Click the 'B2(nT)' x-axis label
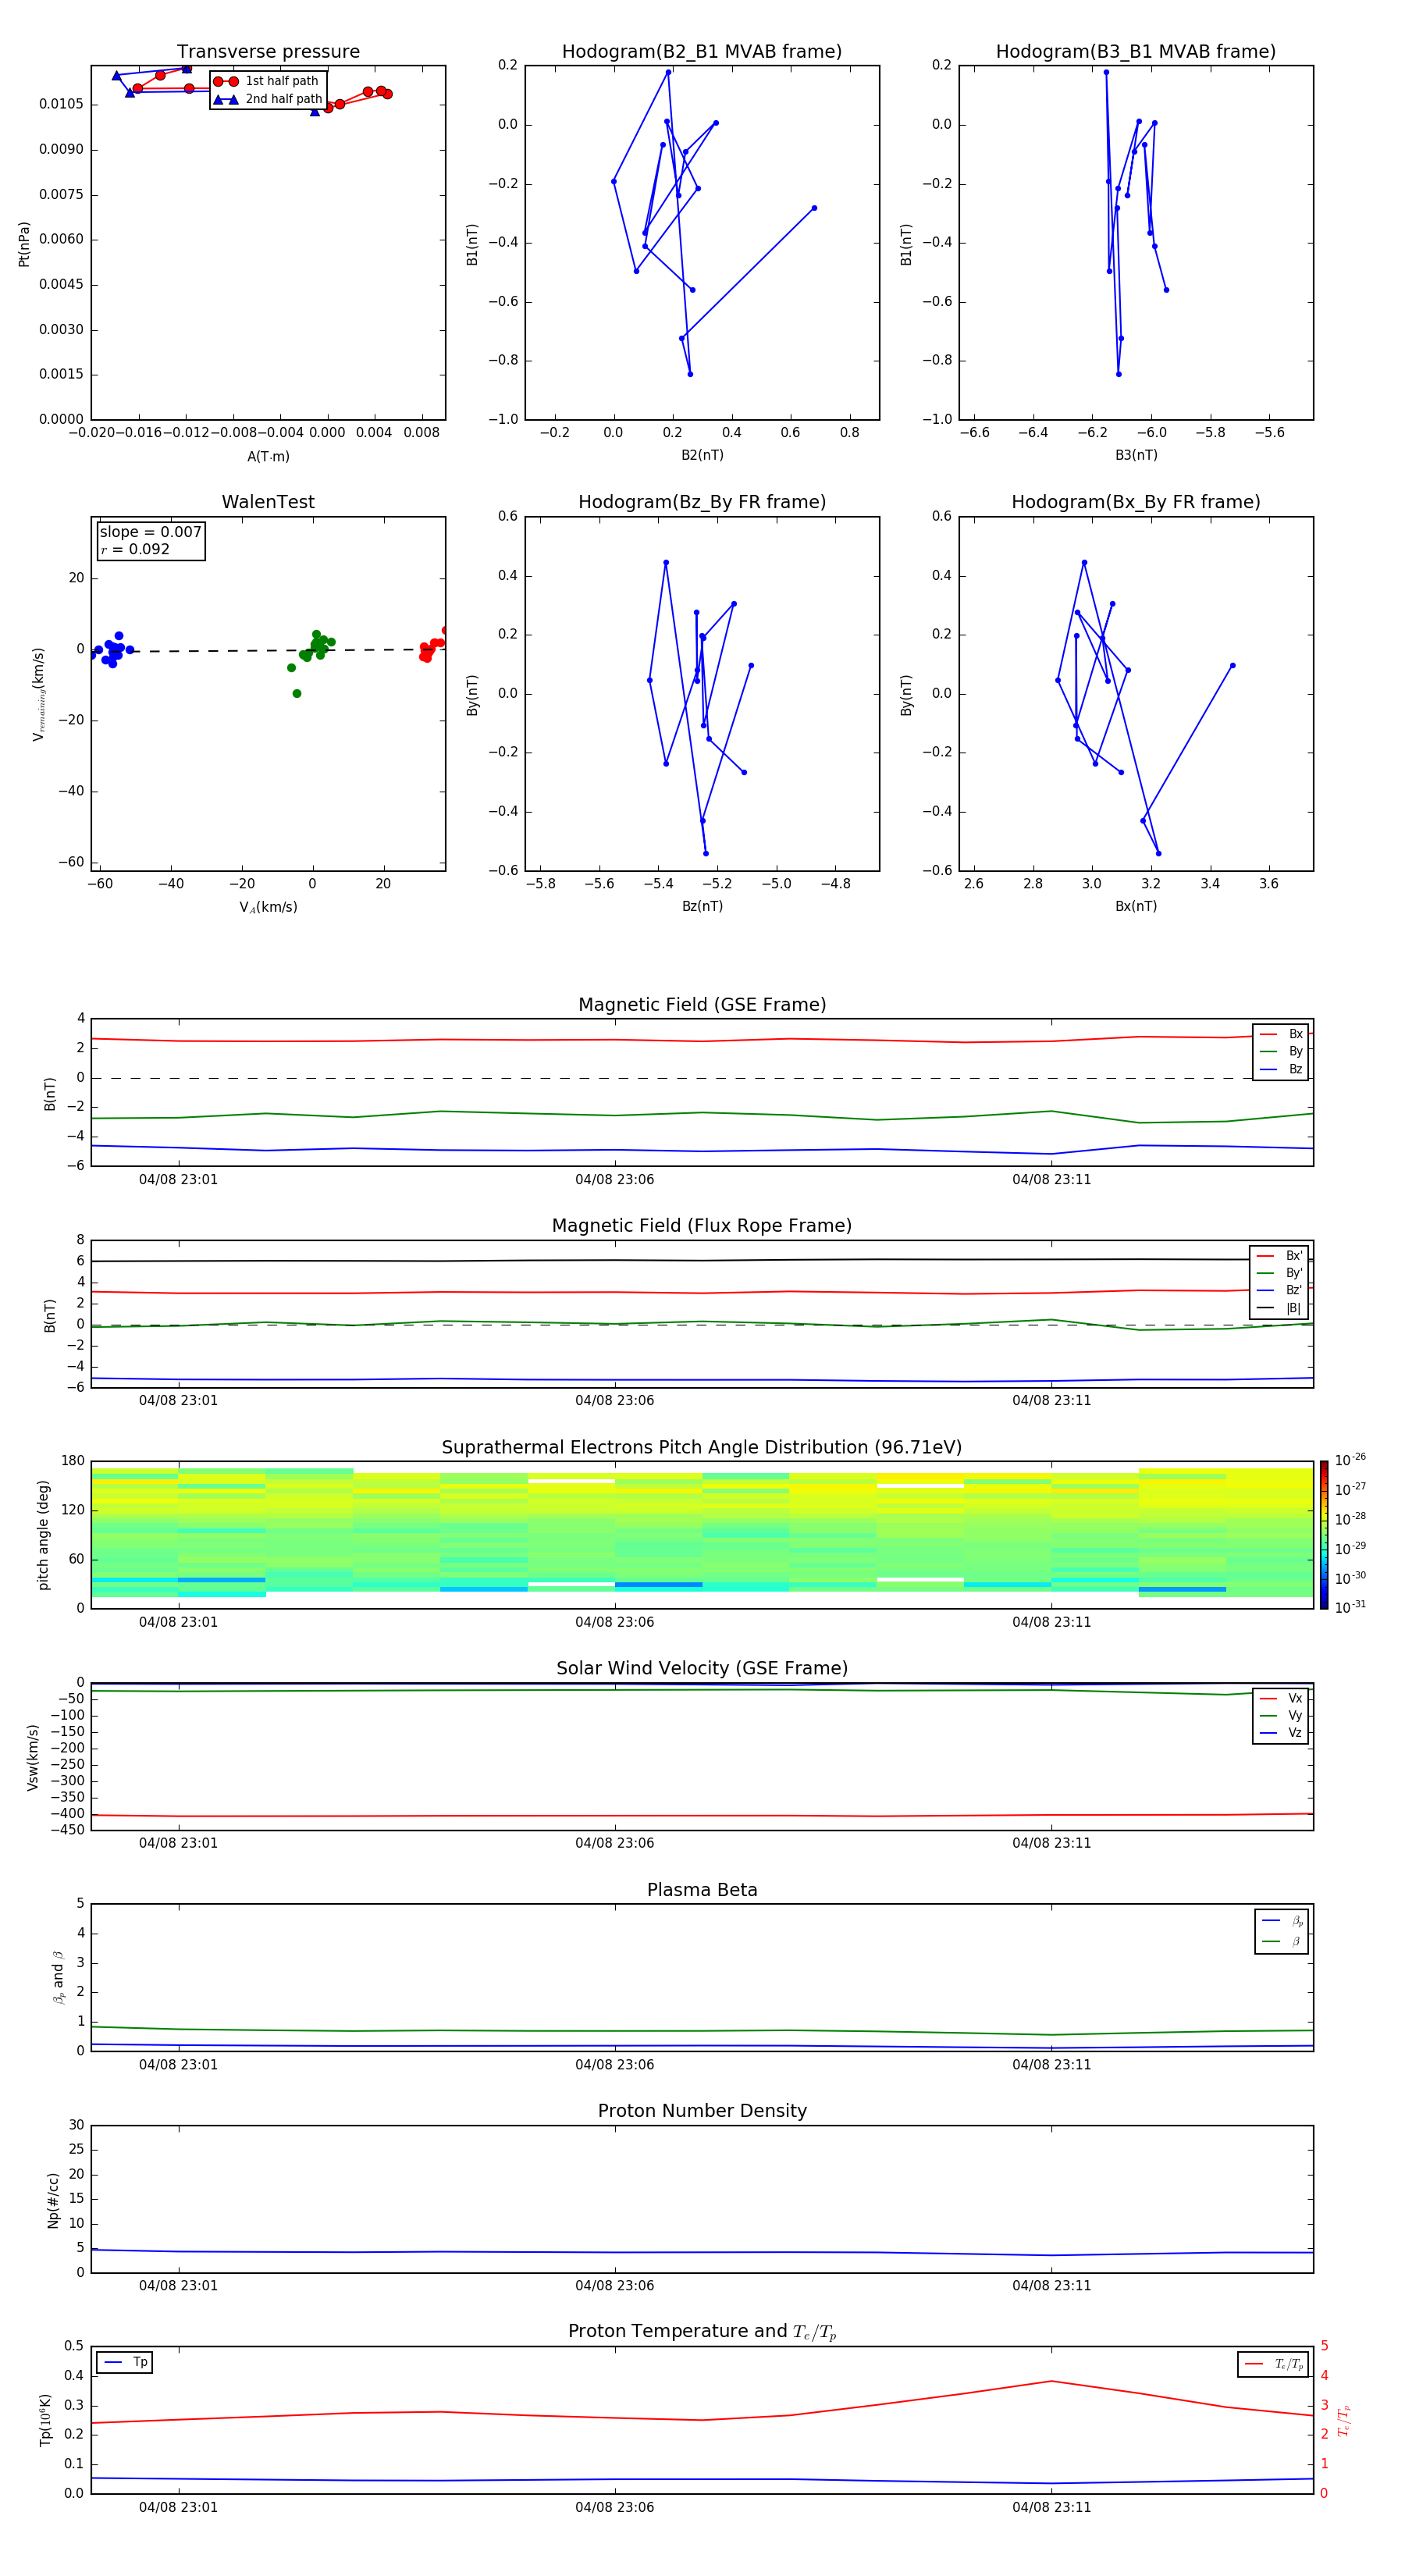Viewport: 1405px width, 2576px height. coord(702,455)
